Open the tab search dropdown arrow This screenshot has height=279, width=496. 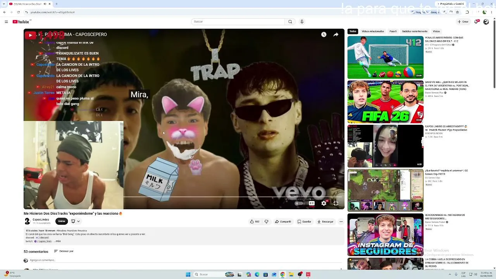point(4,4)
